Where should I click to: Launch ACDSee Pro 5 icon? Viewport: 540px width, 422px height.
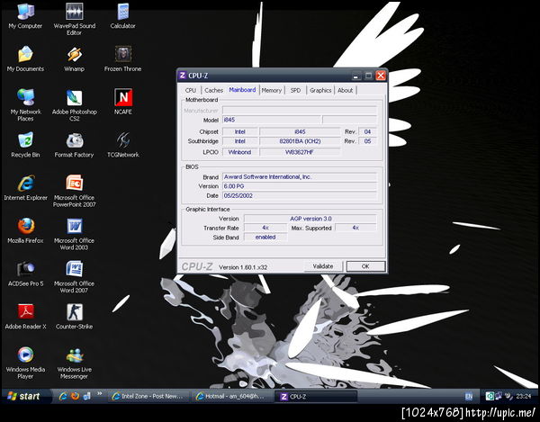pos(25,274)
